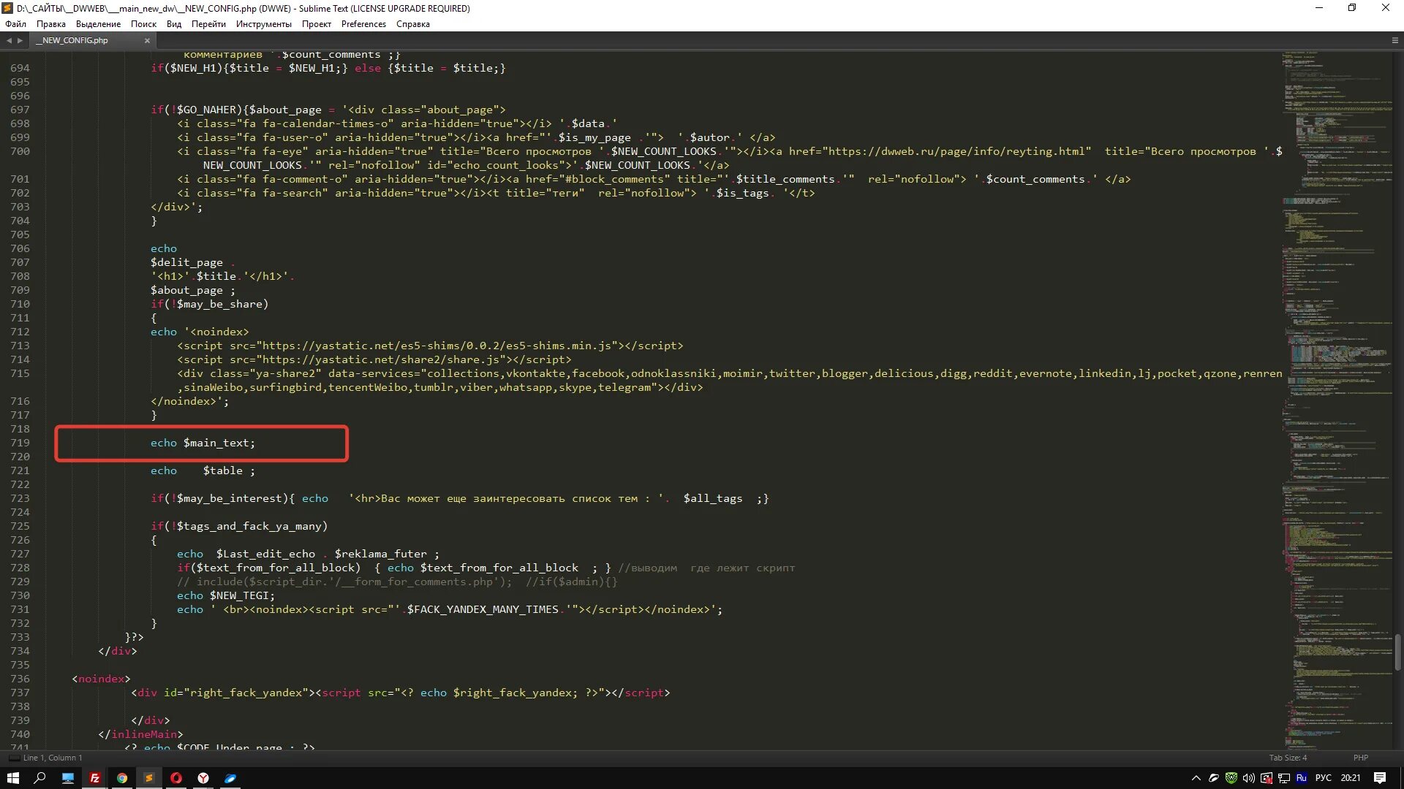Click the Dr.Web spider tray icon

coord(1231,778)
